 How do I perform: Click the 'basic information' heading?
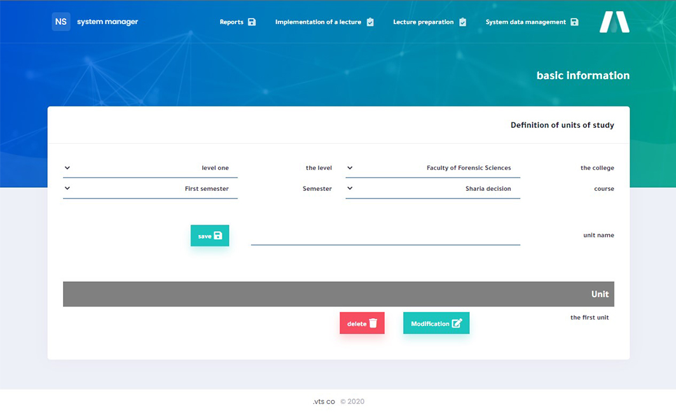(x=583, y=76)
